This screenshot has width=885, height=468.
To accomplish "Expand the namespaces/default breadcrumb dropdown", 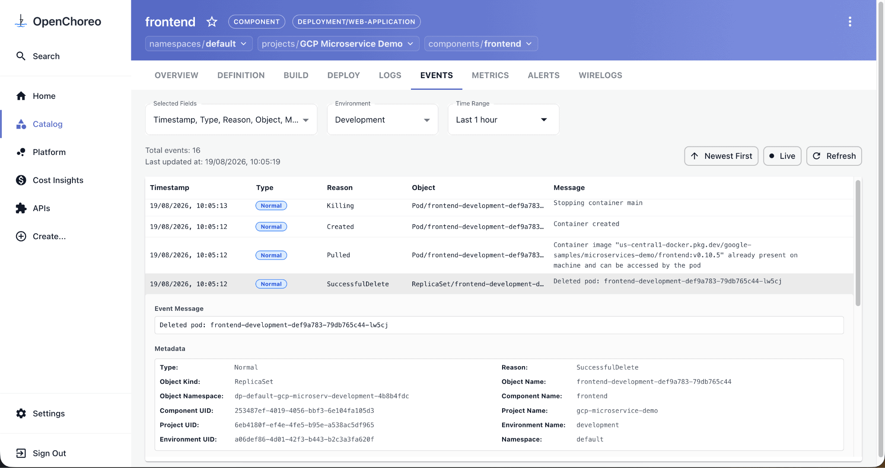I will coord(199,44).
